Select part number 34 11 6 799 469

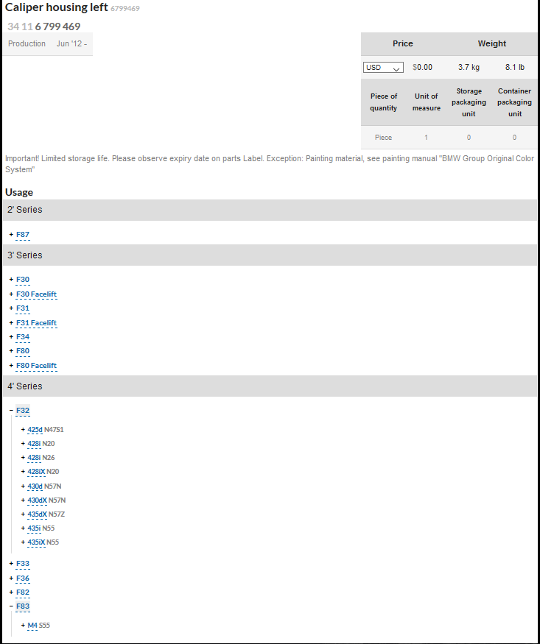[44, 26]
